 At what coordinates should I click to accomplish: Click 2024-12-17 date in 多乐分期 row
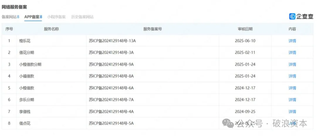pyautogui.click(x=245, y=100)
